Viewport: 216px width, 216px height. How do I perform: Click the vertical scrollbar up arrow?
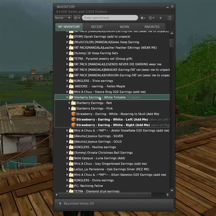(x=172, y=33)
